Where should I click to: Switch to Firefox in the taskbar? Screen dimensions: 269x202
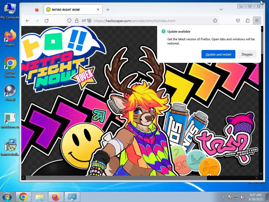click(56, 197)
